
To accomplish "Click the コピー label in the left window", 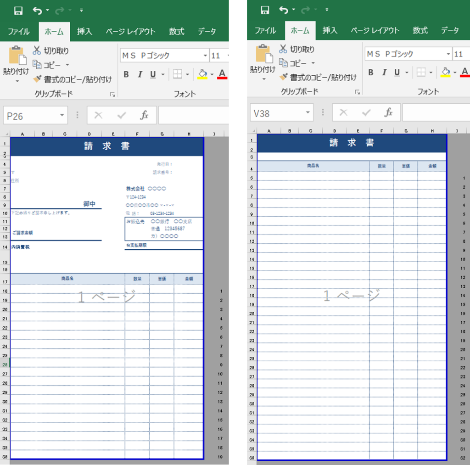I will [52, 65].
